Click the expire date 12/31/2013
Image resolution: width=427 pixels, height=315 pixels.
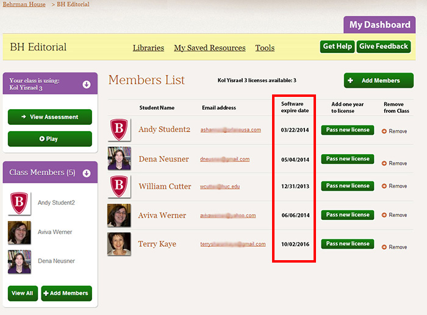[x=295, y=186]
